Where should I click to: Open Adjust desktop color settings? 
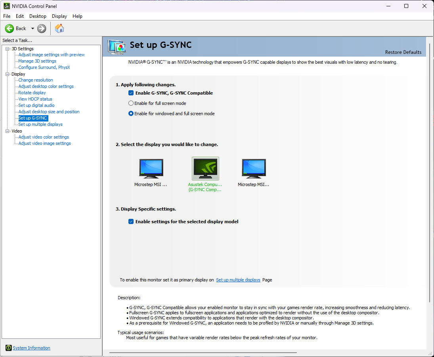click(46, 87)
